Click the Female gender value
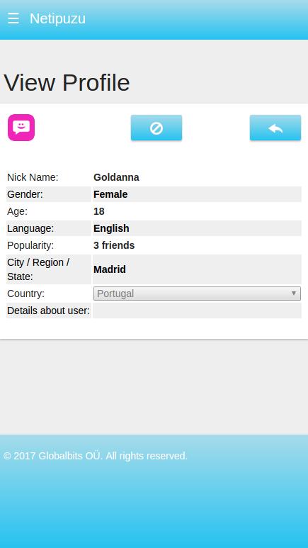Viewport: 308px width, 548px height. (110, 194)
